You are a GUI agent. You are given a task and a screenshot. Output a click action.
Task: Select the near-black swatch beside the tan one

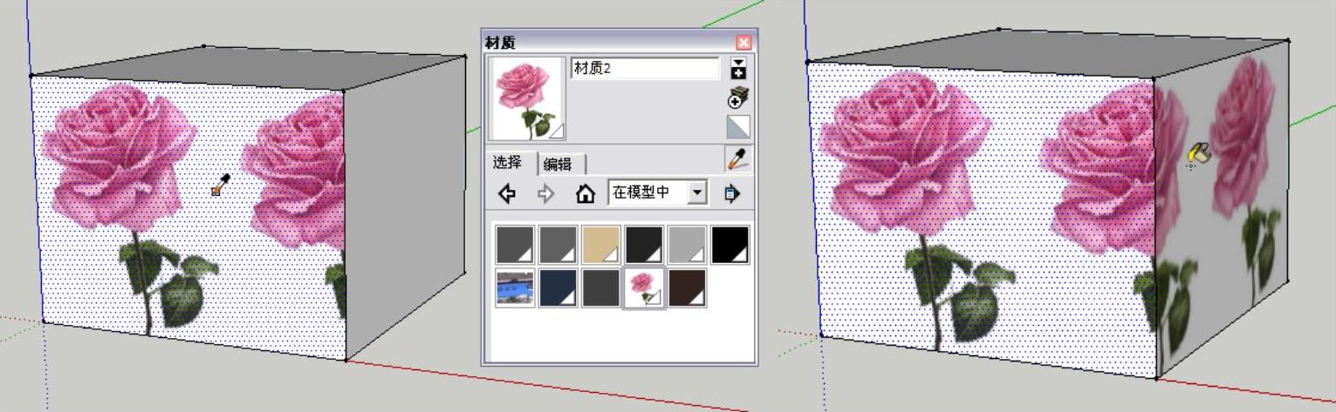tap(644, 245)
